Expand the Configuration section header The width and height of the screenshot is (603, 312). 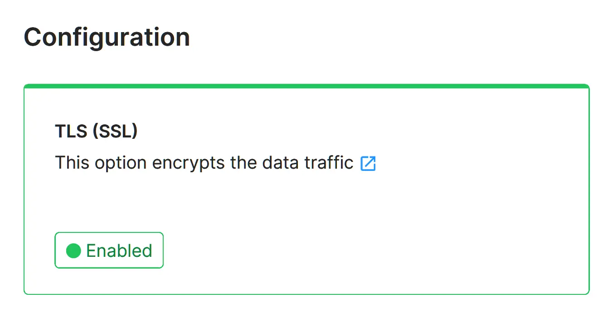point(107,36)
